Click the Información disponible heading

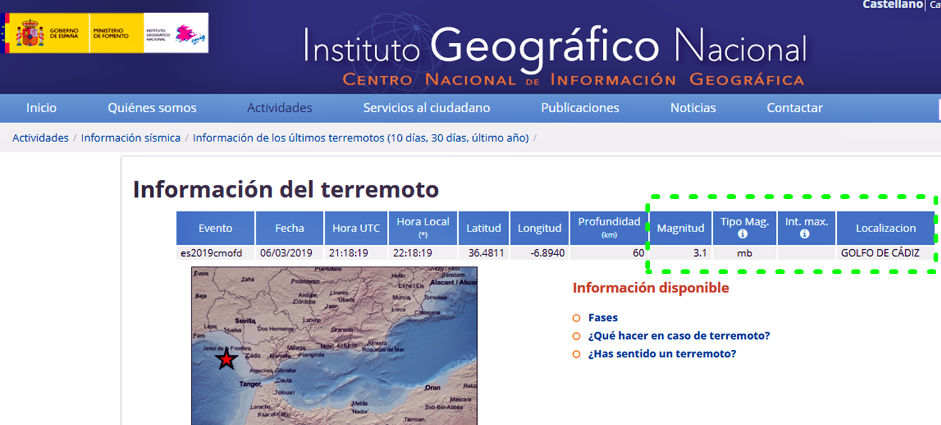tap(651, 288)
